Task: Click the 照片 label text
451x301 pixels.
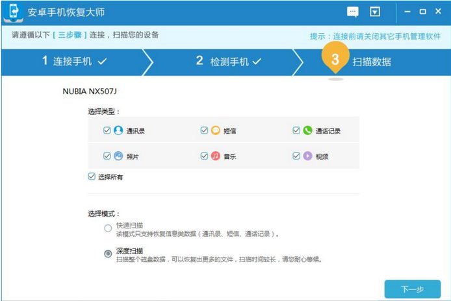Action: 133,156
